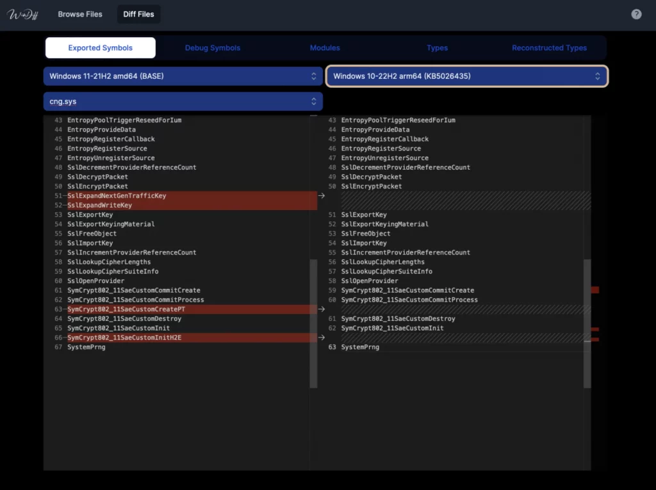
Task: Click SslOpenProvider on left line 60
Action: [x=96, y=281]
